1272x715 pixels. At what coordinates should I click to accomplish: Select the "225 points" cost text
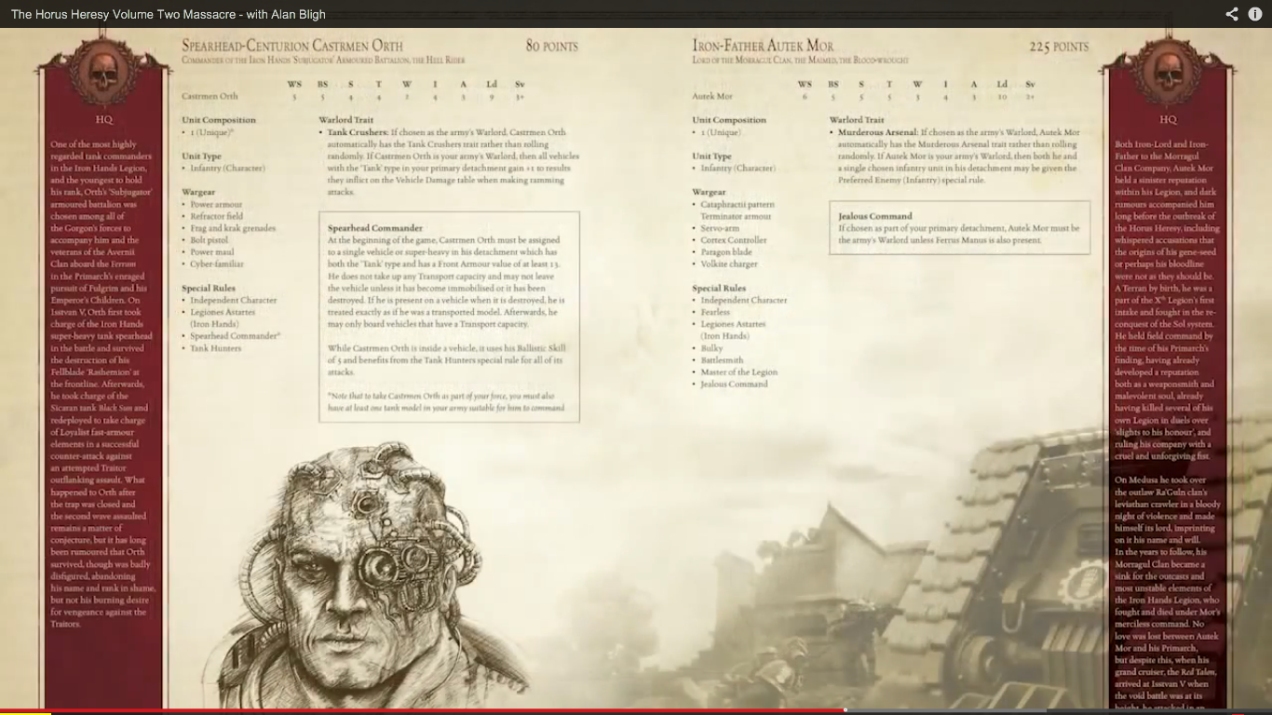click(1059, 46)
